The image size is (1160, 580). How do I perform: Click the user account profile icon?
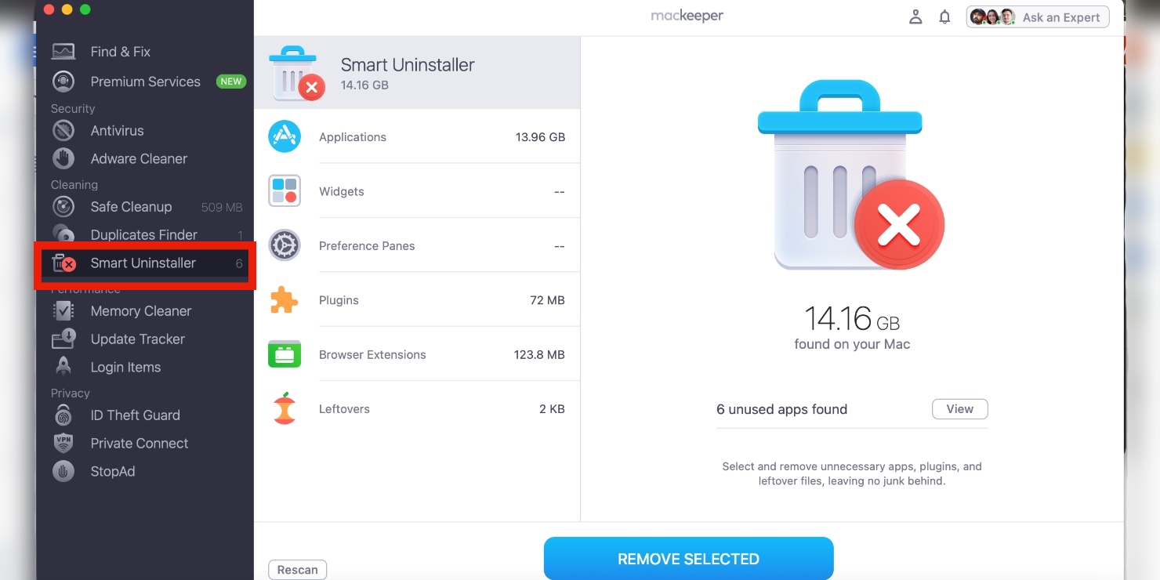(x=915, y=17)
